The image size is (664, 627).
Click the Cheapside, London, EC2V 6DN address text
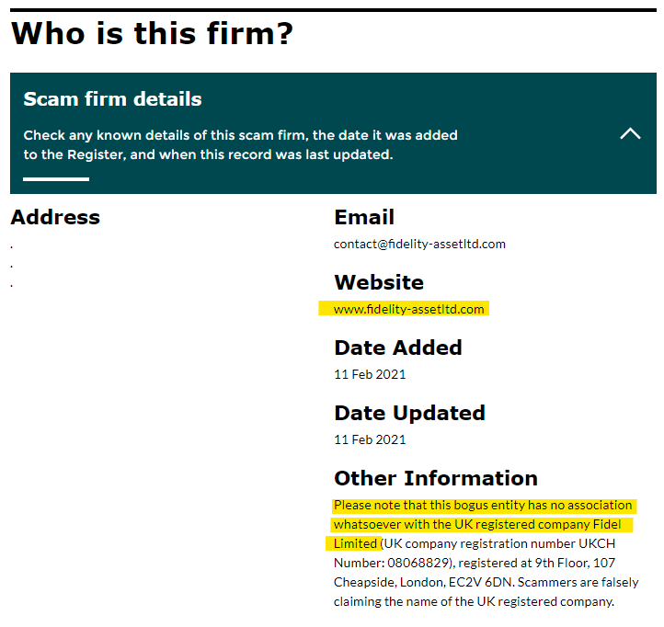(x=424, y=582)
